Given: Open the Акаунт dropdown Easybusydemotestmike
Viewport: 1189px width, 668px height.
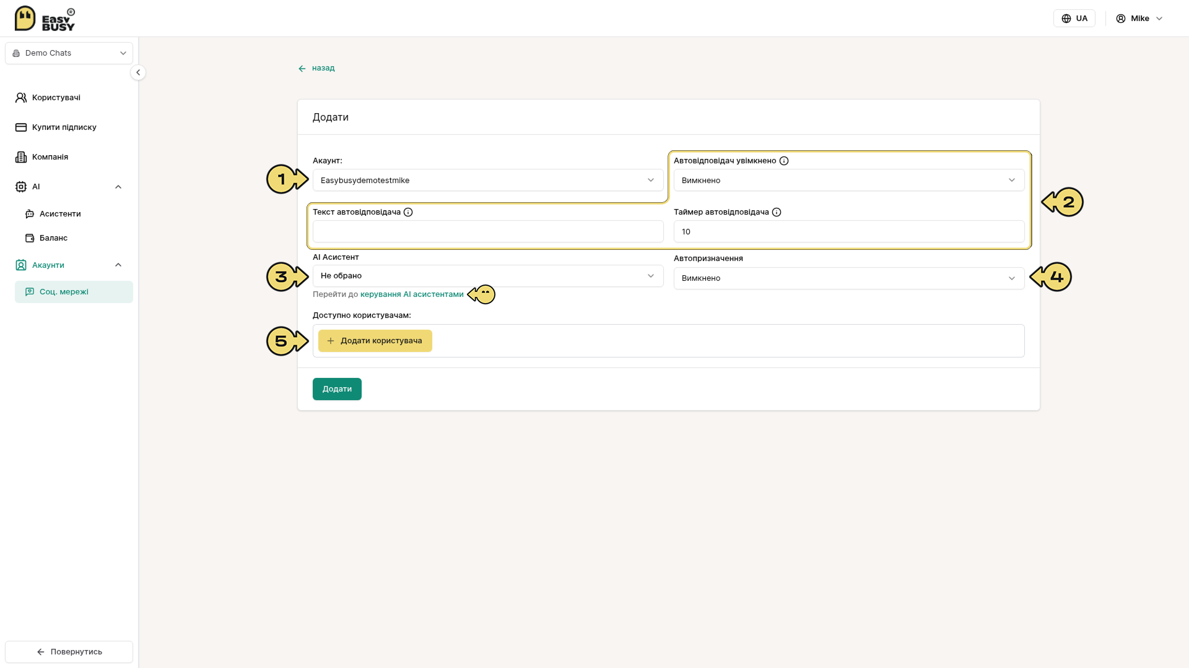Looking at the screenshot, I should [488, 180].
